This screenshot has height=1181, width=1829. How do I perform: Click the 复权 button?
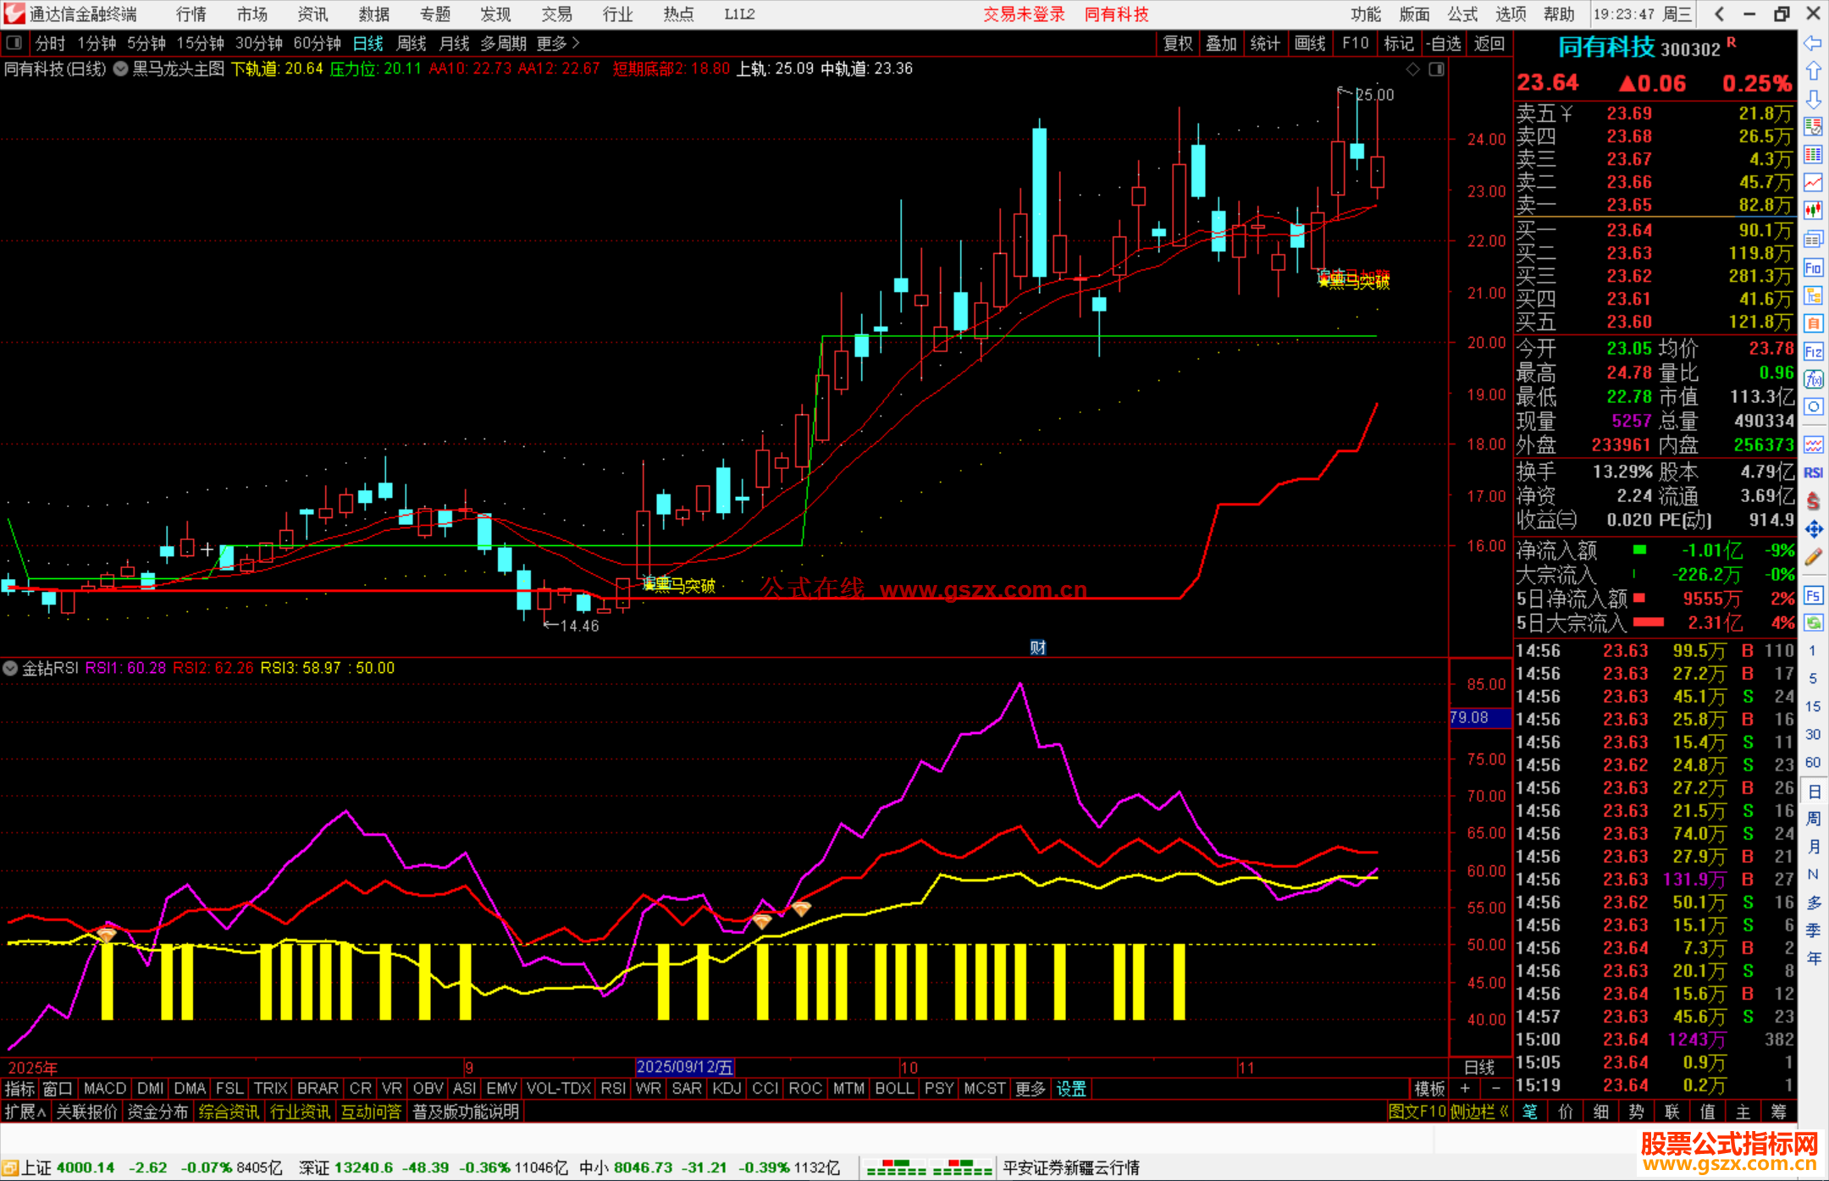1178,43
